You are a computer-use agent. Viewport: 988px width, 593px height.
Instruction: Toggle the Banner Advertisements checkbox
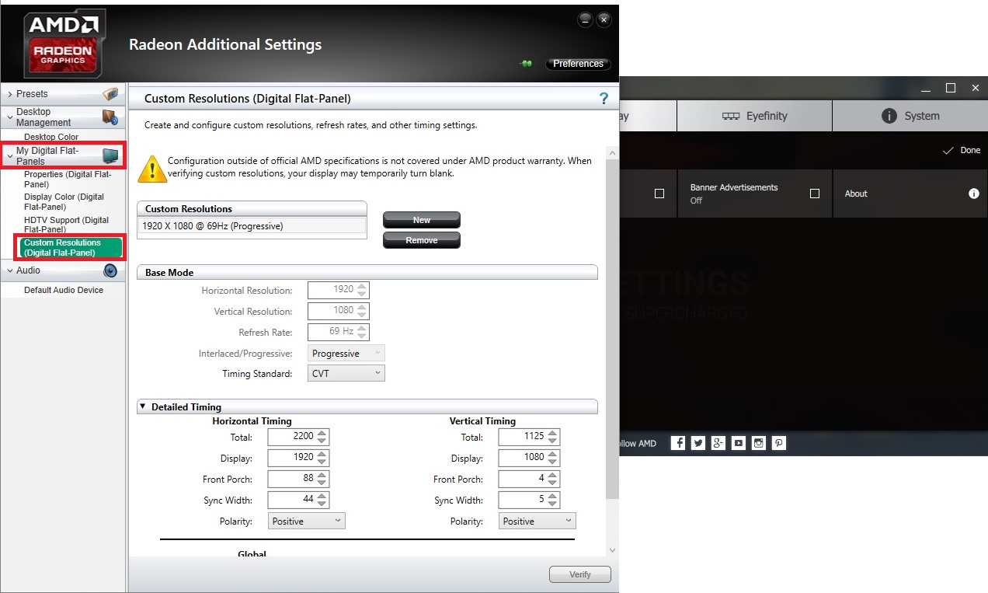pos(814,194)
